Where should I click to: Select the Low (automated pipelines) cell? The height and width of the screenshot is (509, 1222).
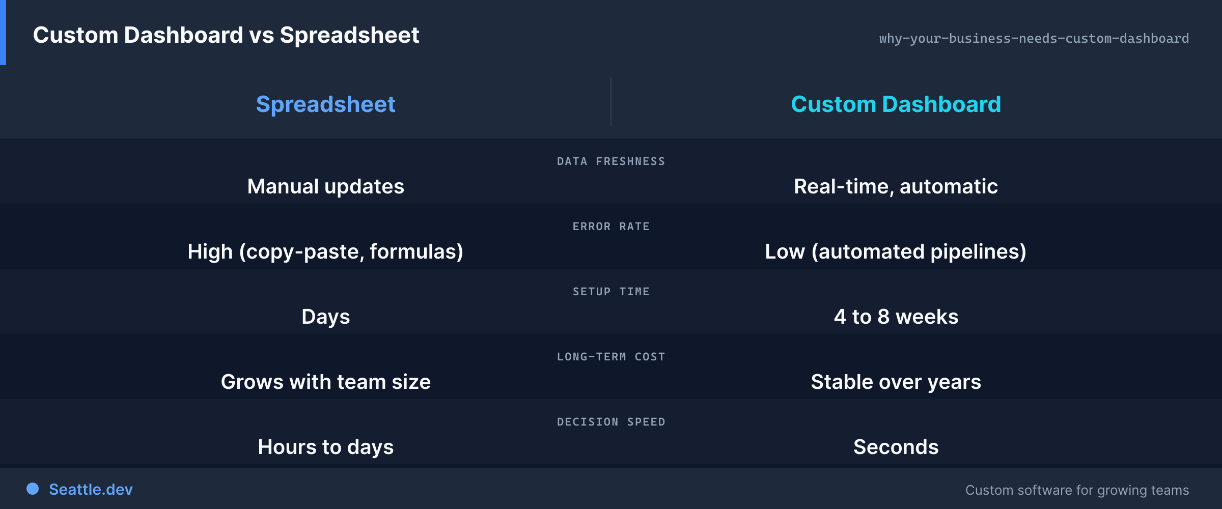[896, 252]
